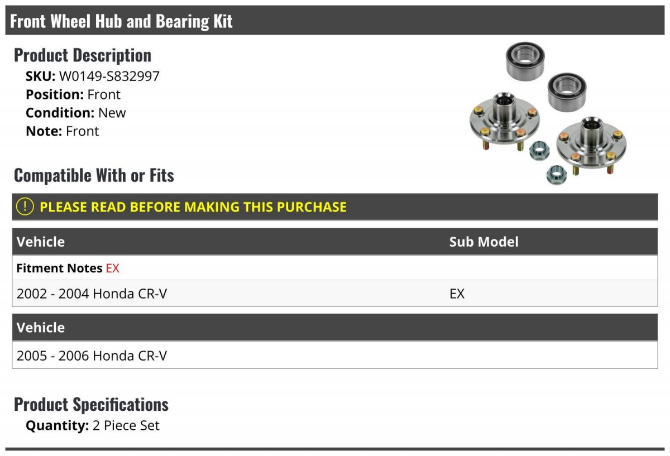Screen dimensions: 670x456
Task: Click the Product Description heading
Action: coord(83,55)
